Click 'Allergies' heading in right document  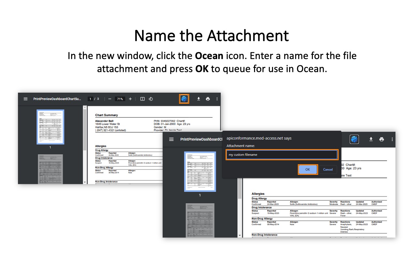point(258,194)
